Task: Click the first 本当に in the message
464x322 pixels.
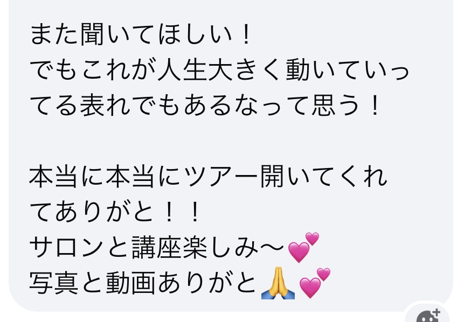Action: tap(68, 177)
